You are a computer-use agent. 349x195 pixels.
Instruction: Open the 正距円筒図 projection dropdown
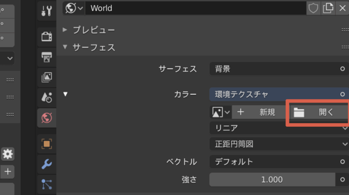[x=279, y=144]
